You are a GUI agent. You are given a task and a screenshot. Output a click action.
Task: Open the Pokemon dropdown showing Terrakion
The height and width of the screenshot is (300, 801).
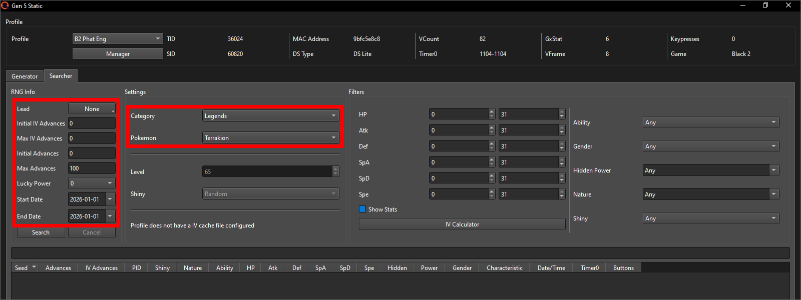tap(270, 137)
